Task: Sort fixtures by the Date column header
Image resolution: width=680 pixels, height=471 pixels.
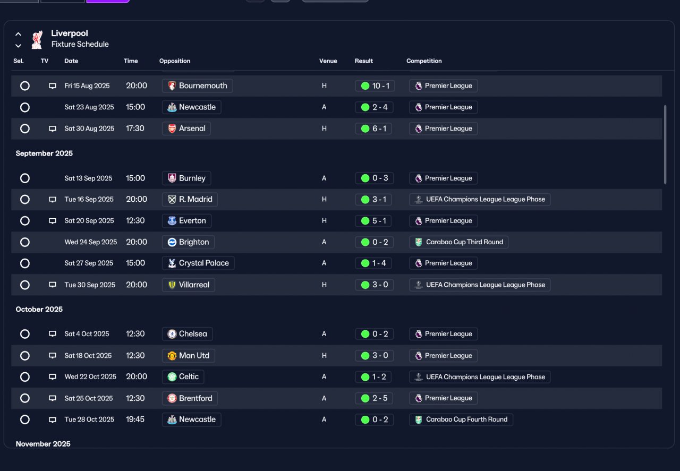Action: [71, 61]
